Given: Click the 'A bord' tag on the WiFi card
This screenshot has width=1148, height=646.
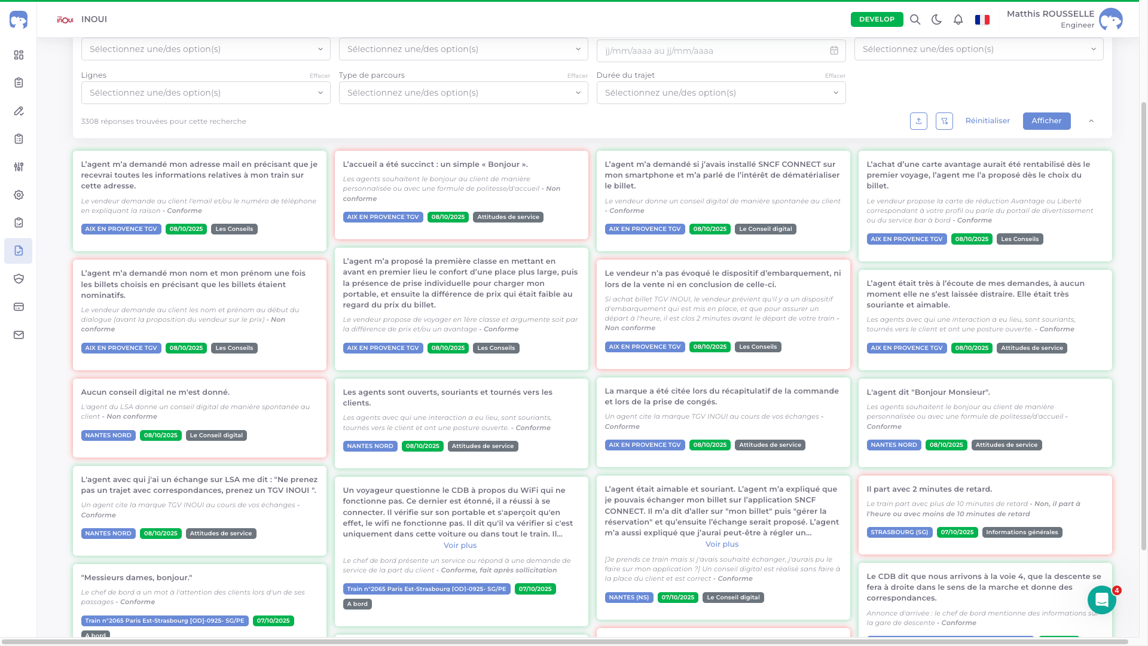Looking at the screenshot, I should 358,604.
